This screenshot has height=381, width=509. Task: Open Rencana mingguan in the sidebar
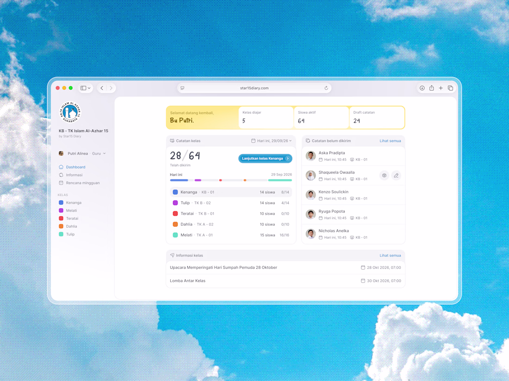point(79,183)
